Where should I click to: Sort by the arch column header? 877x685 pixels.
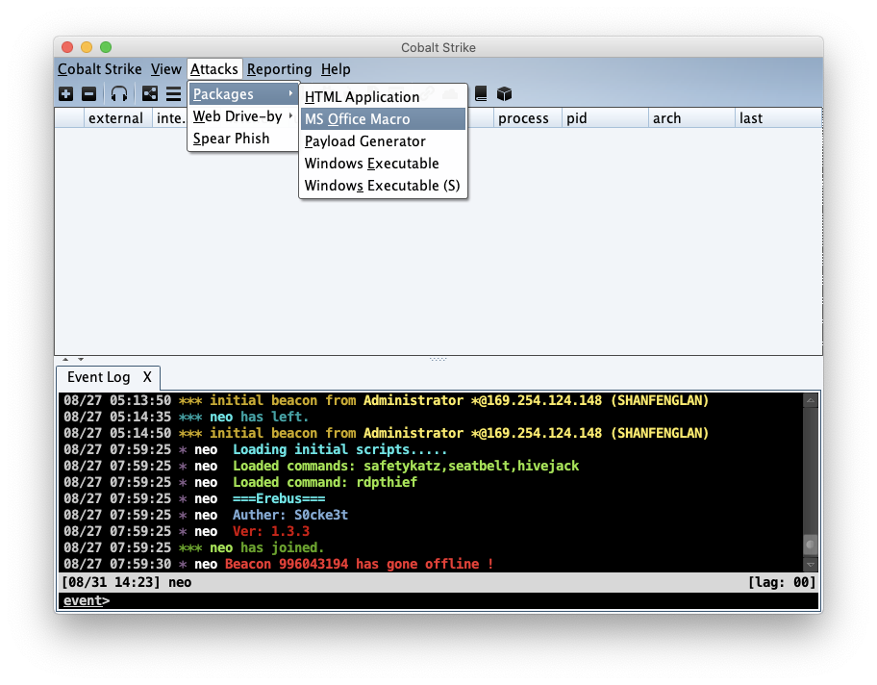coord(691,118)
